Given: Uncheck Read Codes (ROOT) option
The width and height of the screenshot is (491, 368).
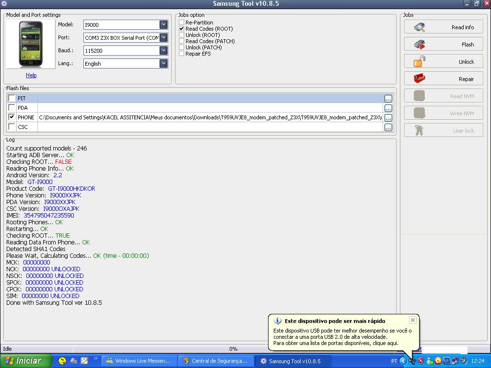Looking at the screenshot, I should pos(181,28).
